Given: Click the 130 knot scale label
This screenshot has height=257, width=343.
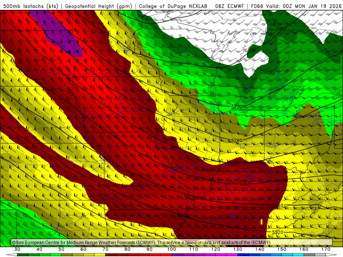Looking at the screenshot, I should (x=238, y=249).
